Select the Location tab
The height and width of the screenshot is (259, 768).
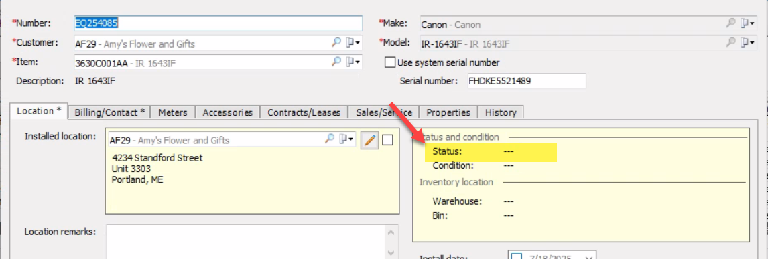[39, 111]
